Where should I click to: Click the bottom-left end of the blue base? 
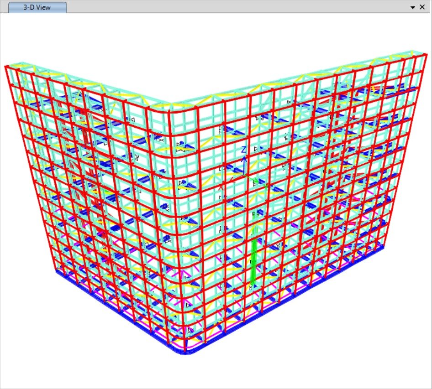(57, 271)
